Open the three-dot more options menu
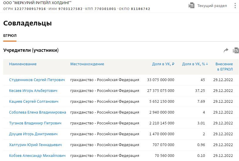 pos(235,6)
